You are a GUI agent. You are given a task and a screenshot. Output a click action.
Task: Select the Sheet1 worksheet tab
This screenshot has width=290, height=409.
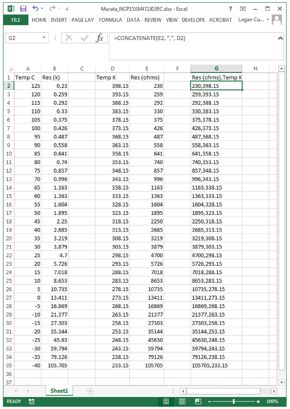(x=60, y=391)
